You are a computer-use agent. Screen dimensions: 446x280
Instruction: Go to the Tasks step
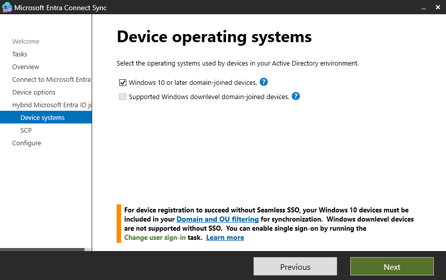coord(20,54)
